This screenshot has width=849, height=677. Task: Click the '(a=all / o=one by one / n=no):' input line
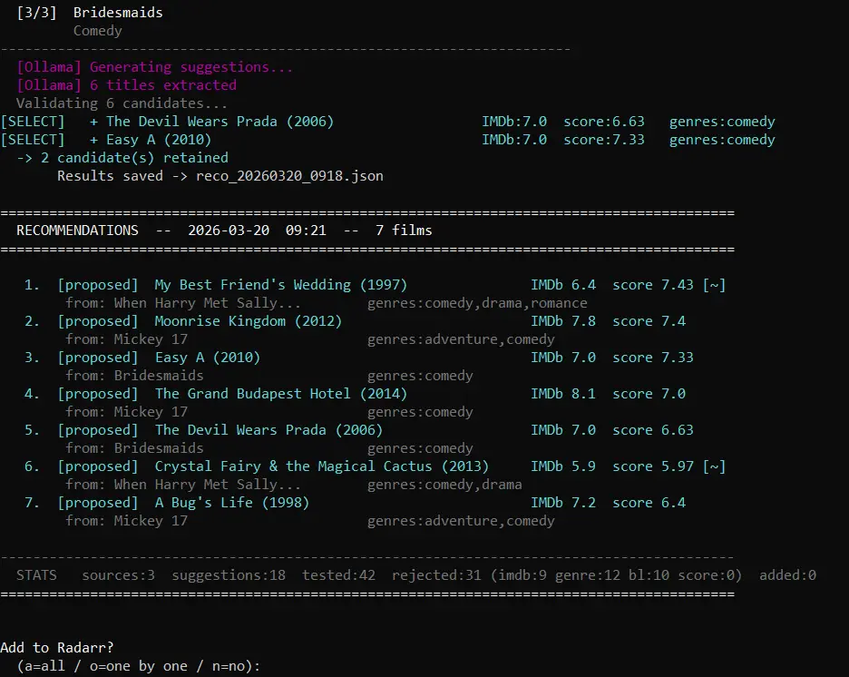tap(138, 666)
